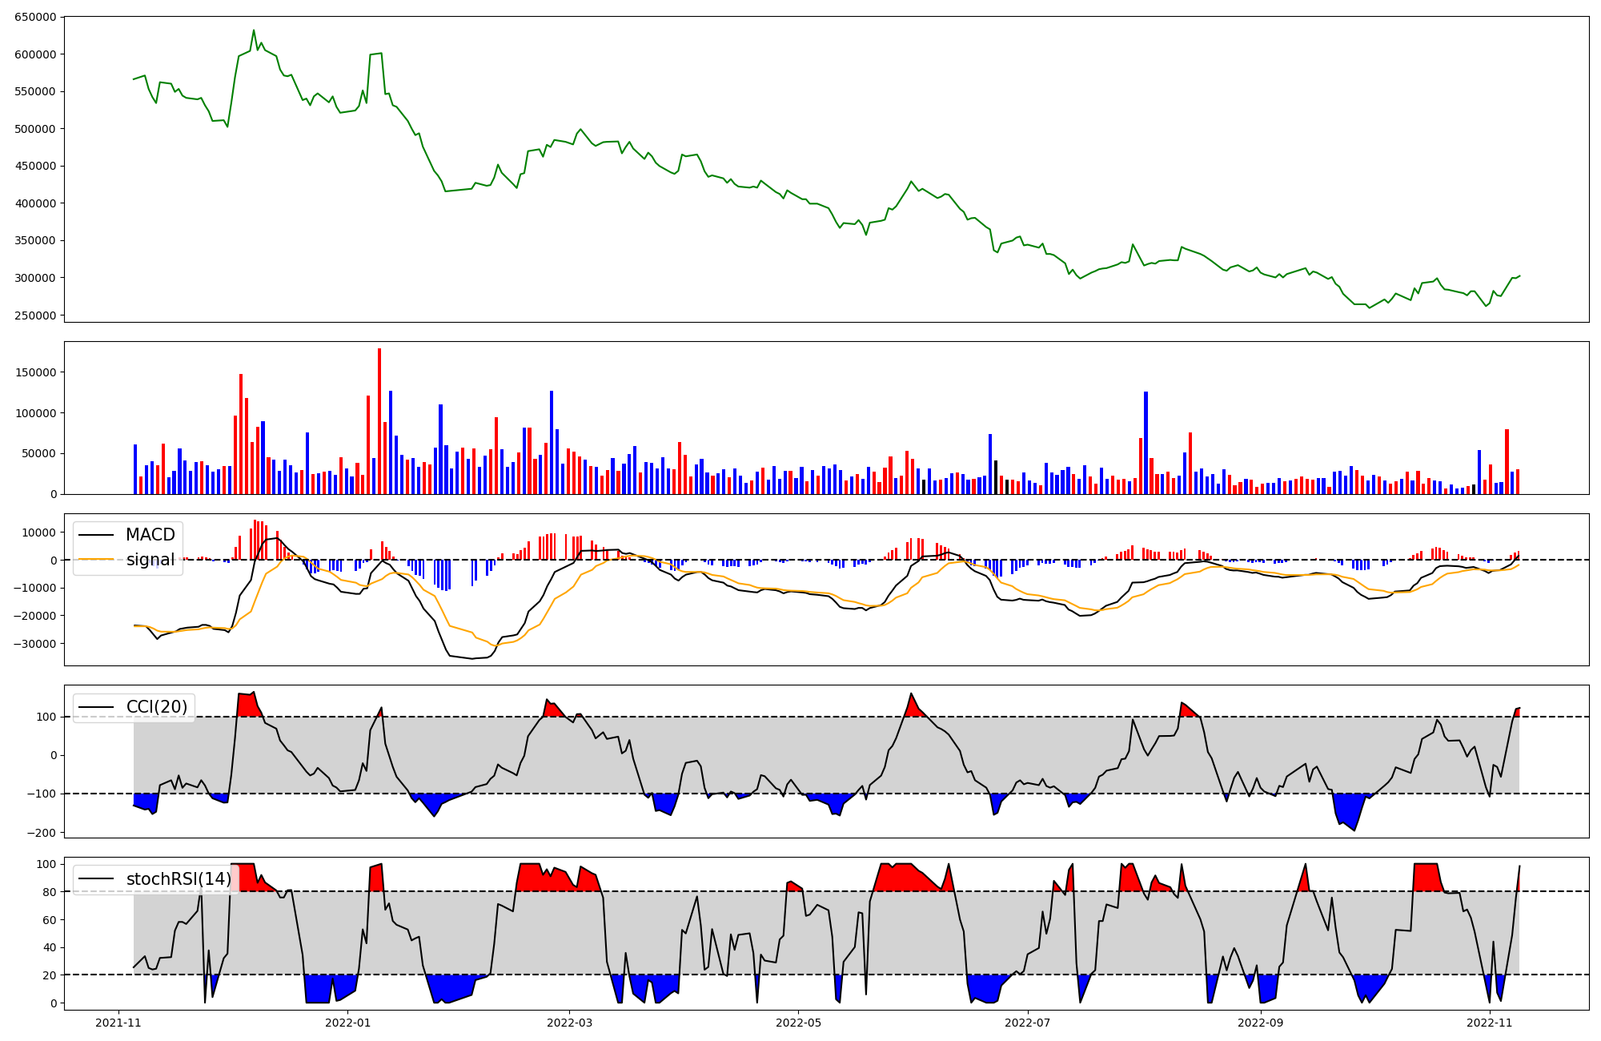Click the 2021-11 x-axis date label

(118, 1023)
